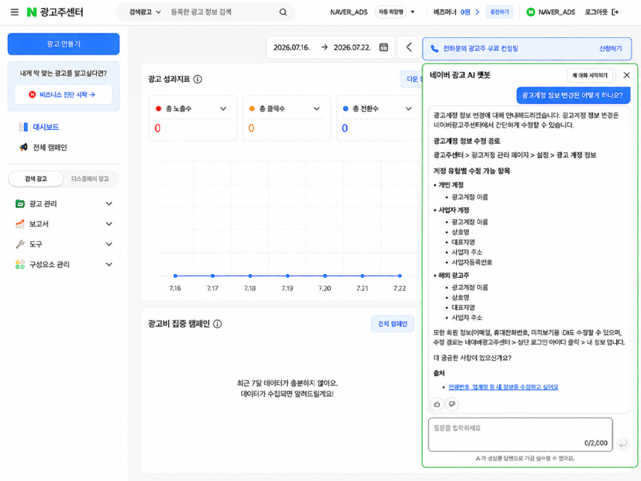Click the info icon beside 광고비 집중 캠페인
The image size is (641, 481).
[218, 324]
